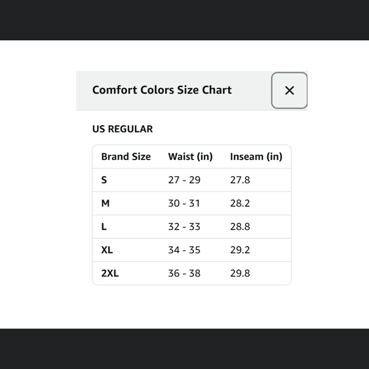Select the M size row
The height and width of the screenshot is (369, 369).
click(x=106, y=203)
